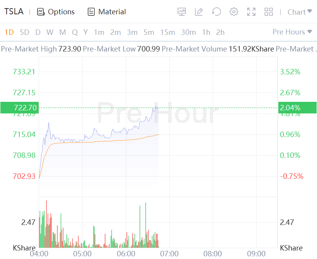Select the pencil drawing tool icon
Screen dimensions: 317x259
click(199, 12)
